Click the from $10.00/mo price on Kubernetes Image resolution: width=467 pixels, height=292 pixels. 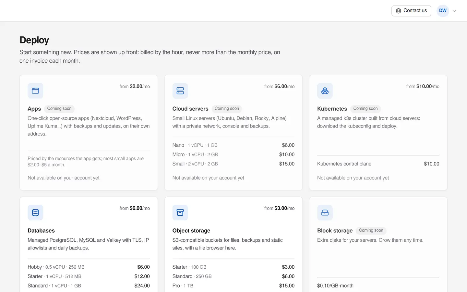[x=423, y=87]
